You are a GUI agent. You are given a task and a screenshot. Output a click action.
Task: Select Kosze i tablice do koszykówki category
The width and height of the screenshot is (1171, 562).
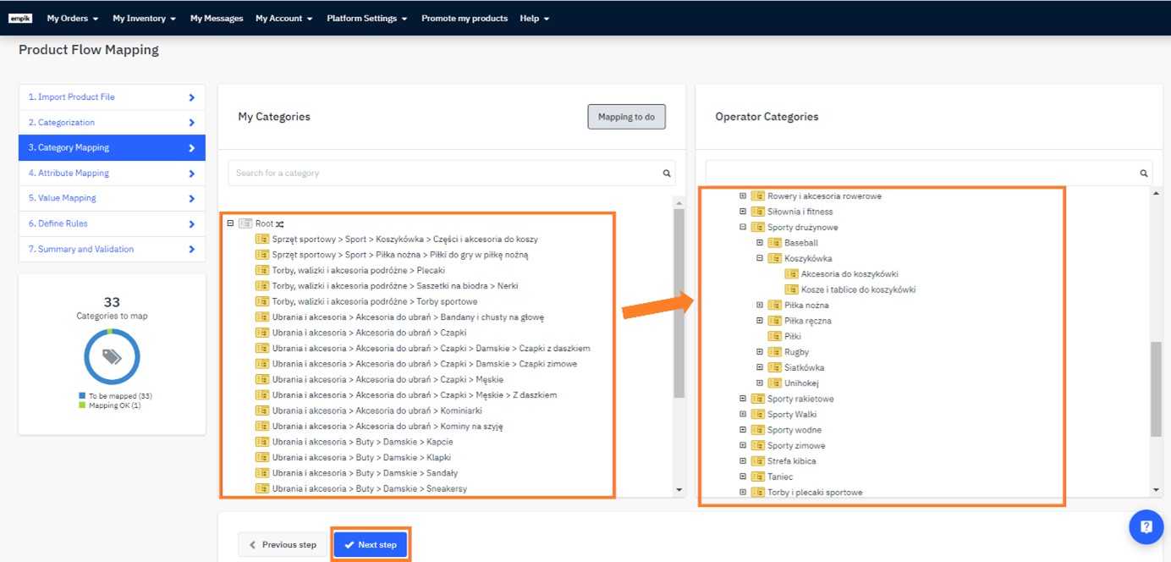(858, 289)
